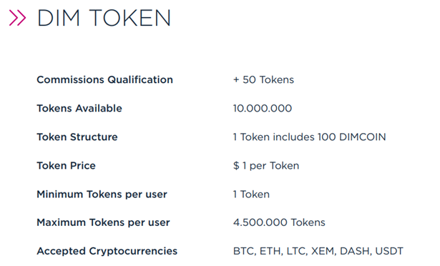Viewport: 440px width, 266px height.
Task: Select the Accepted Cryptocurrencies label
Action: coord(107,251)
